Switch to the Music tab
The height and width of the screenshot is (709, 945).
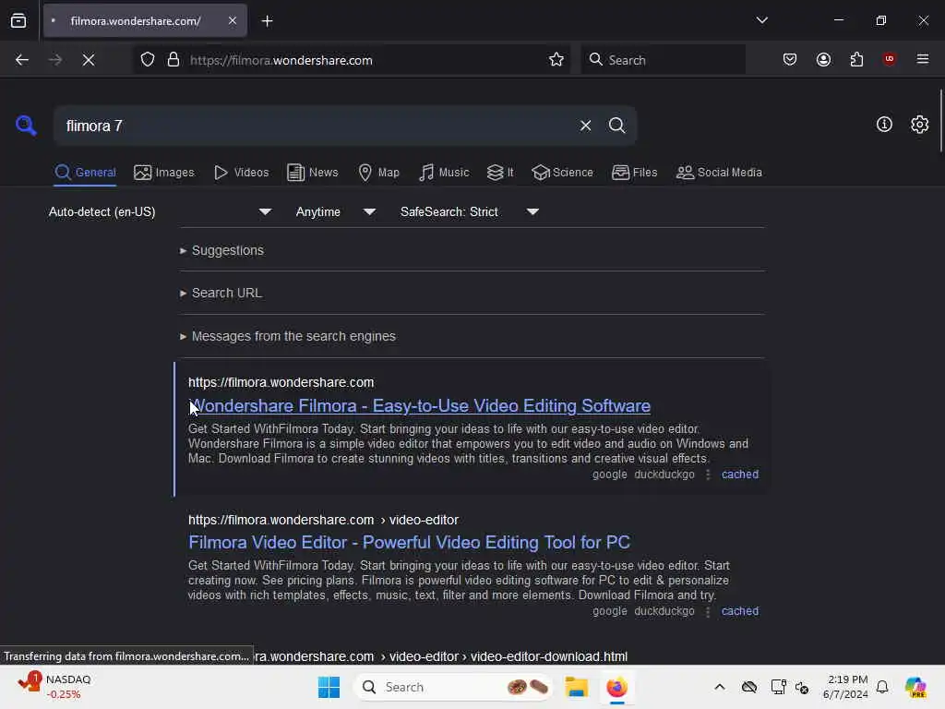tap(444, 173)
